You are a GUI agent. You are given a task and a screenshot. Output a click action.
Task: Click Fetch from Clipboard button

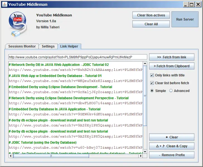(172, 66)
